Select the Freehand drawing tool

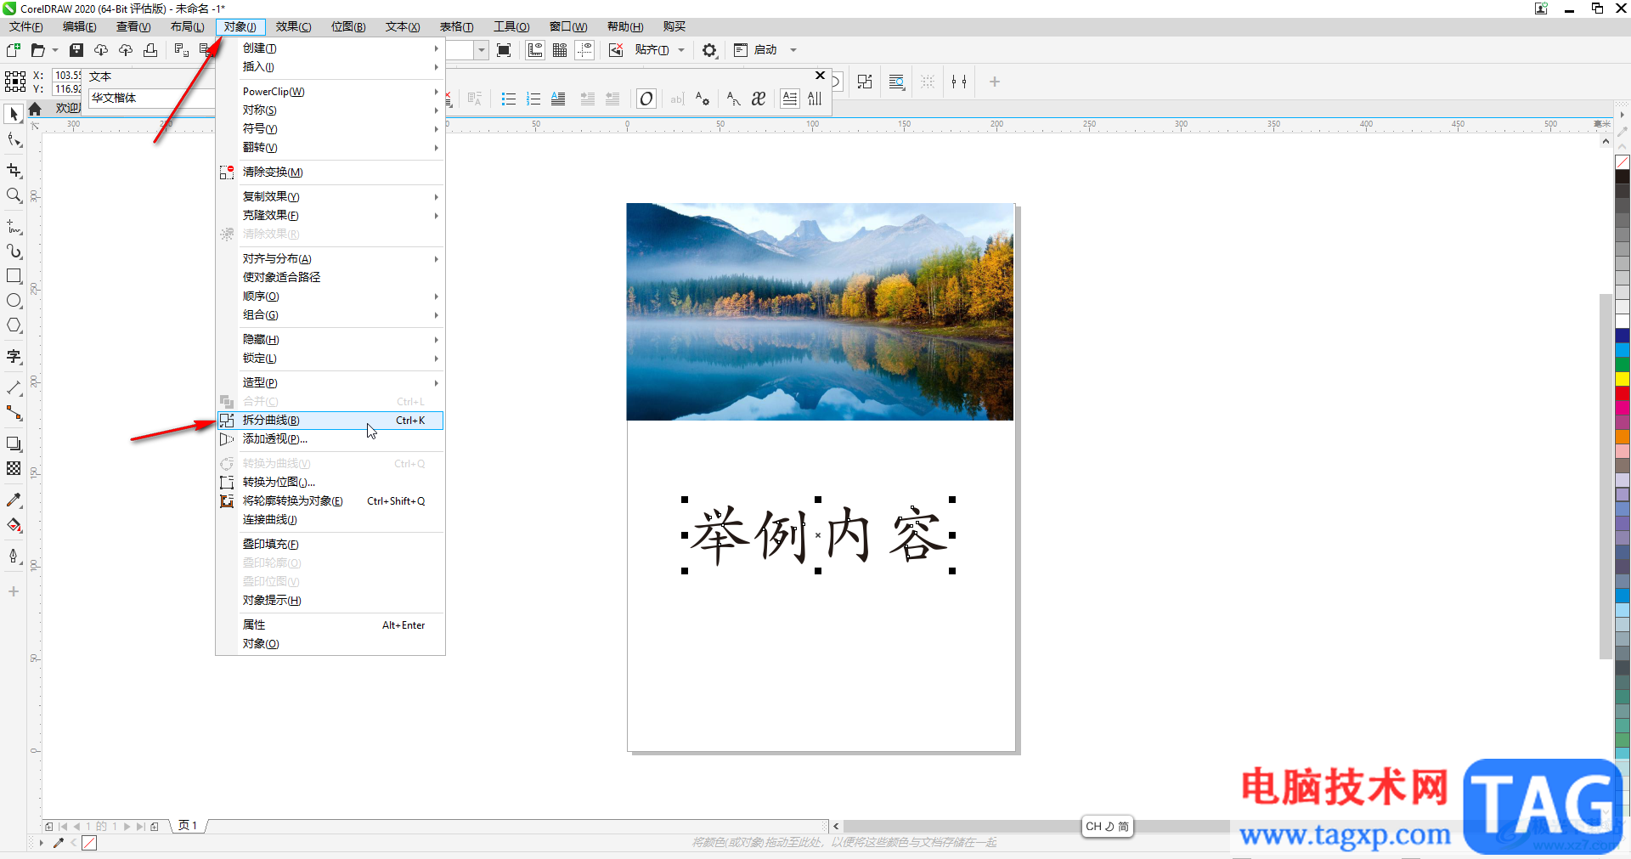coord(14,227)
